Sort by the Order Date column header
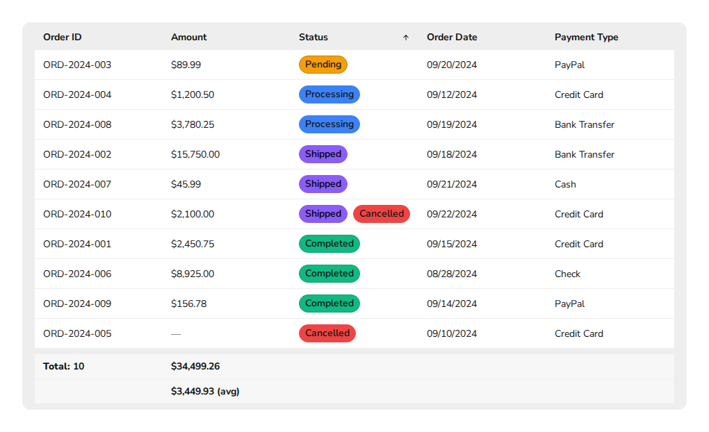709x432 pixels. pos(452,37)
